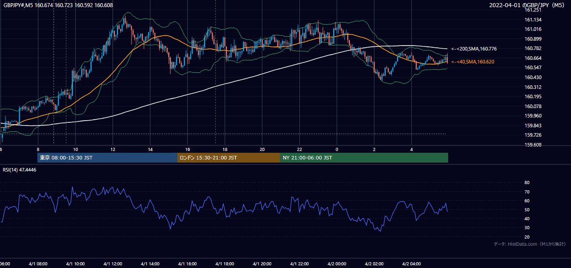Click hour label 12 on price chart axis
This screenshot has height=268, width=571.
click(x=113, y=150)
